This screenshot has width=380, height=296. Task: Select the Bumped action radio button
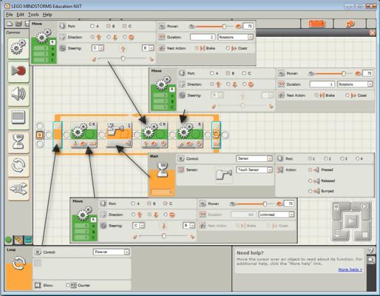[x=311, y=191]
